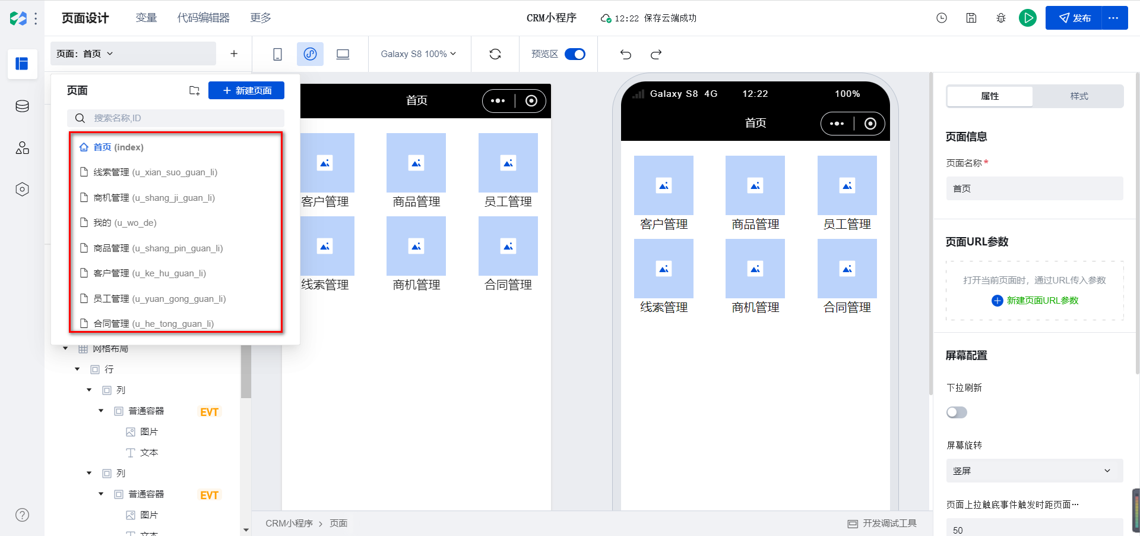Add a new page with plus icon
Image resolution: width=1140 pixels, height=536 pixels.
pos(234,53)
